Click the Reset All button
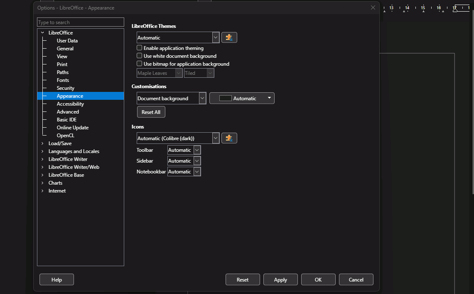474x294 pixels. [151, 112]
